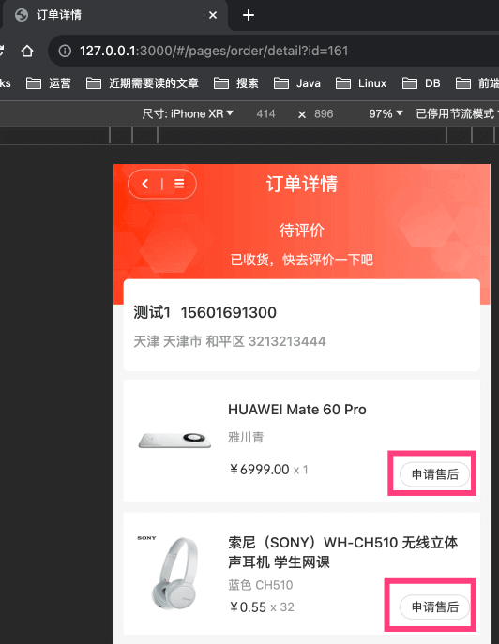Edit the 414 viewport width field

265,113
